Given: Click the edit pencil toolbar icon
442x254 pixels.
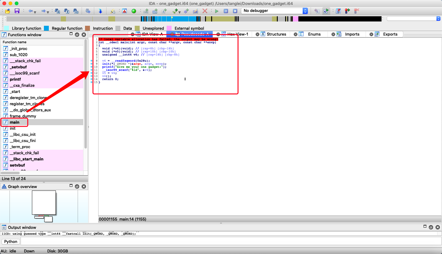Looking at the screenshot, I should (196, 11).
